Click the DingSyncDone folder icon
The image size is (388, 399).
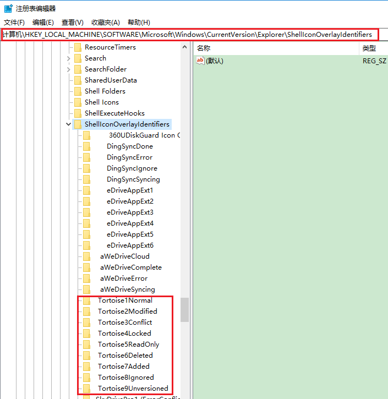click(86, 146)
